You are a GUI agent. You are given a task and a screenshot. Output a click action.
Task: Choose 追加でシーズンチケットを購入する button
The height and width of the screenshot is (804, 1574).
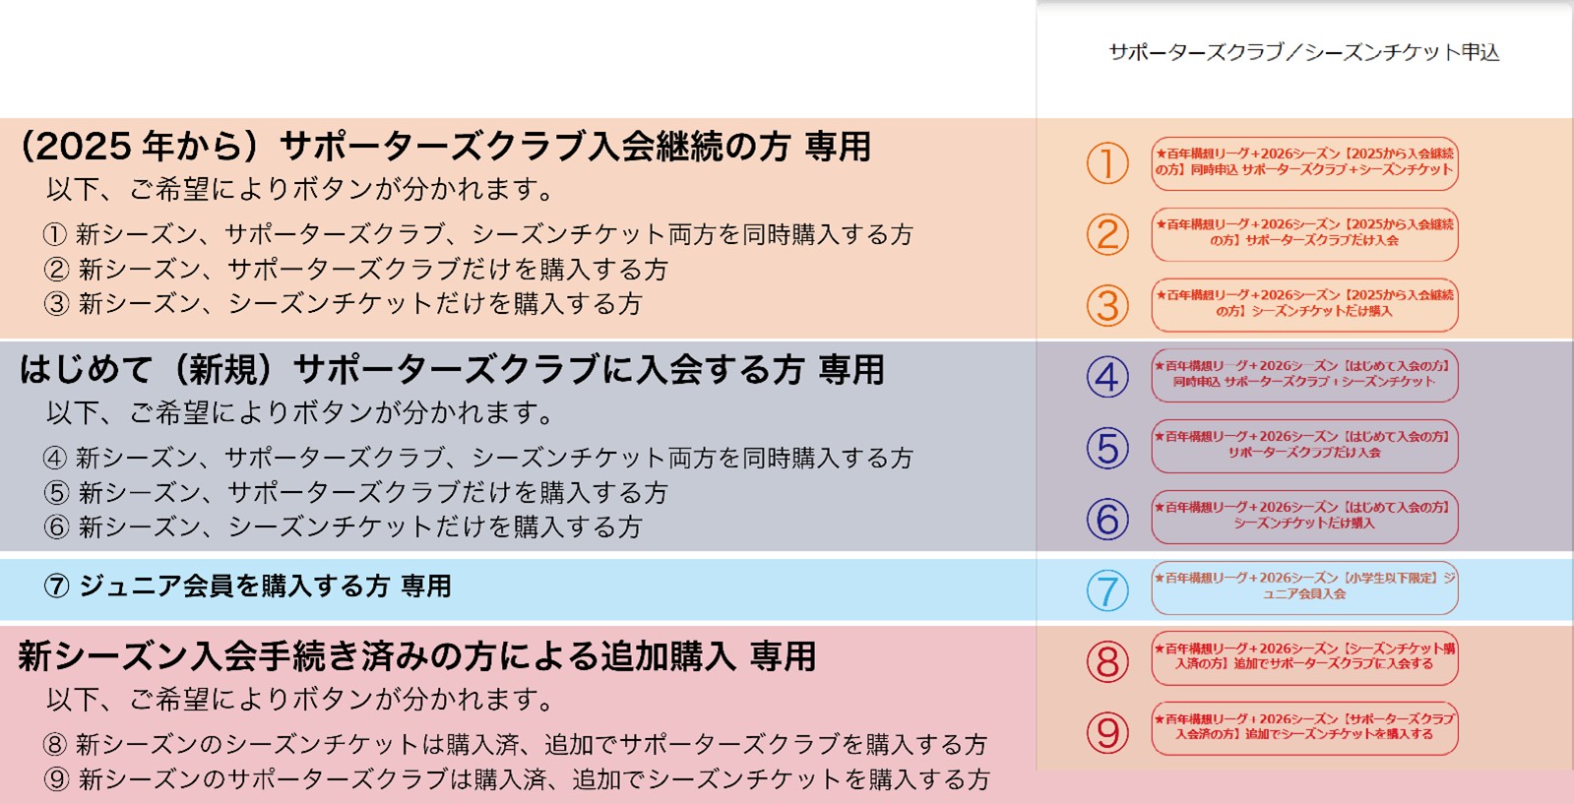[1304, 728]
